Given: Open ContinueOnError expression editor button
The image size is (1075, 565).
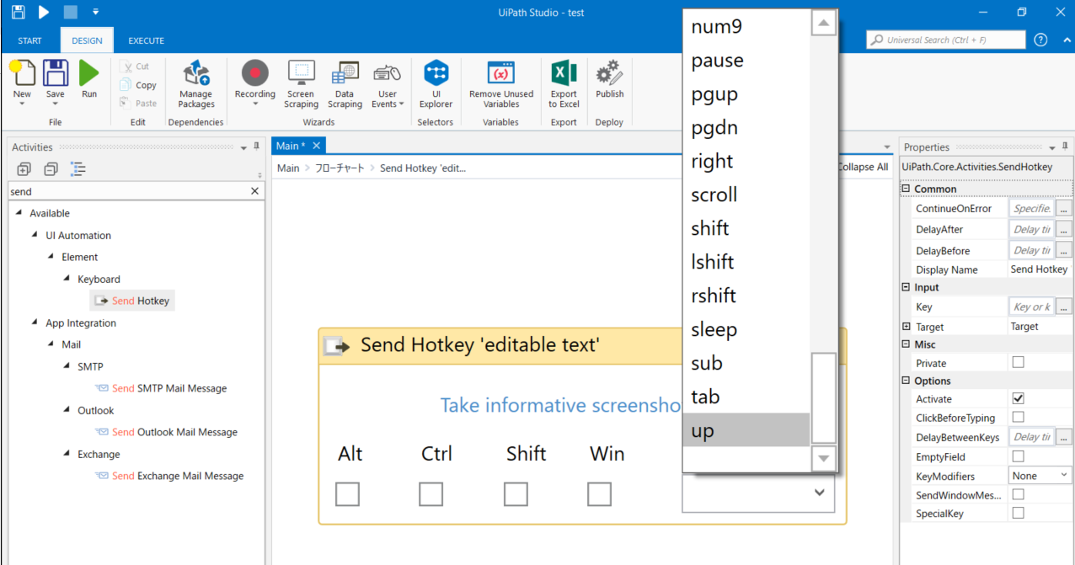Looking at the screenshot, I should click(1064, 208).
